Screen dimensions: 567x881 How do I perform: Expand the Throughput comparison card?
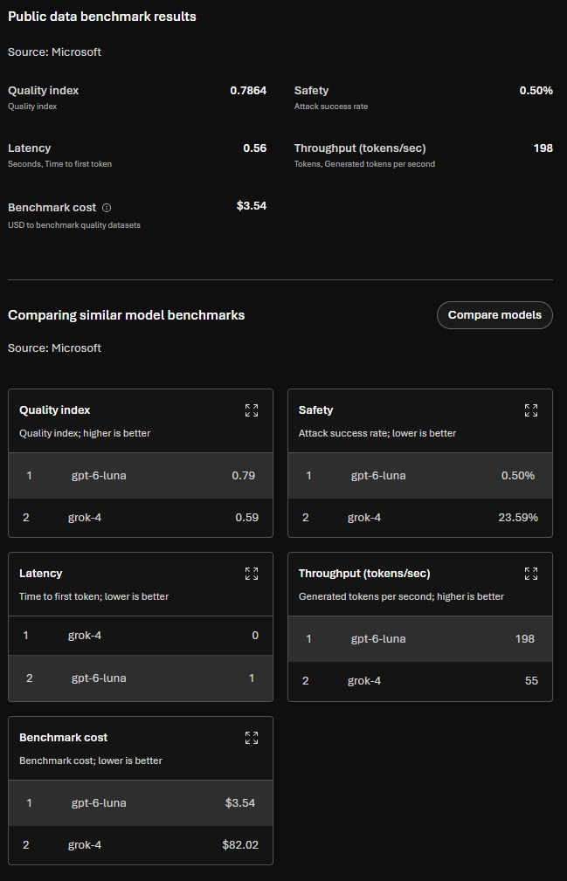point(531,574)
